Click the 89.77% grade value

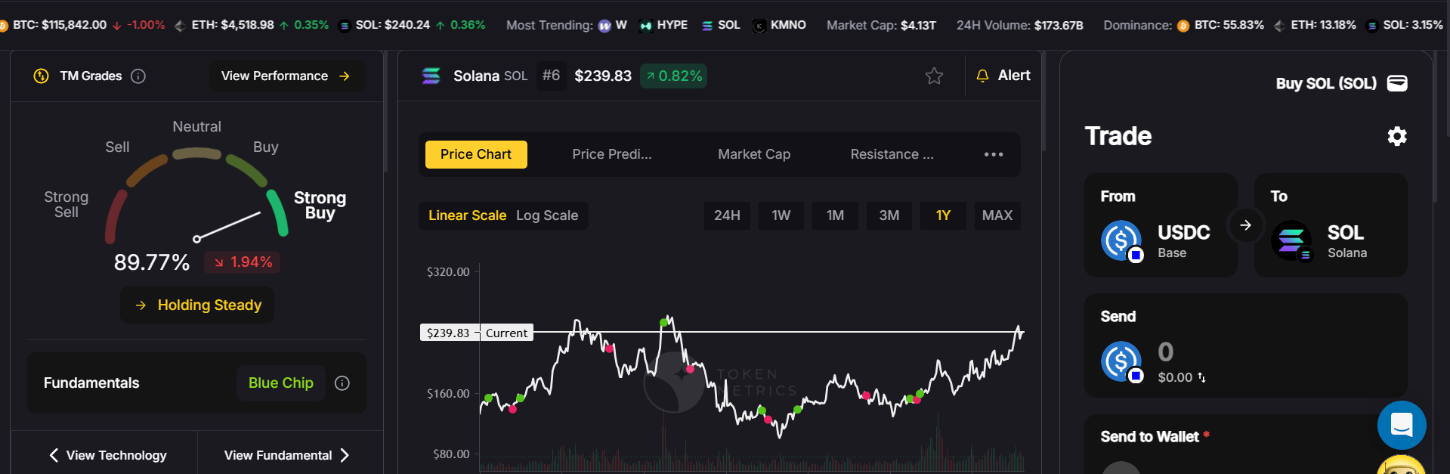tap(152, 262)
